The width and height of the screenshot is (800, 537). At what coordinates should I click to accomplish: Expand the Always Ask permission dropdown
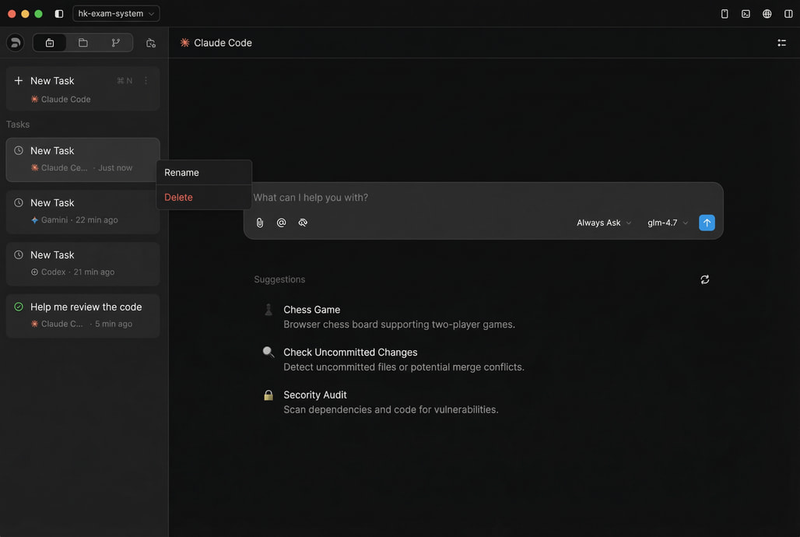click(x=604, y=223)
